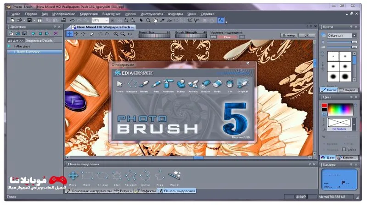The height and width of the screenshot is (206, 367).
Task: Adjust the Brush Size slider
Action: [x=154, y=36]
